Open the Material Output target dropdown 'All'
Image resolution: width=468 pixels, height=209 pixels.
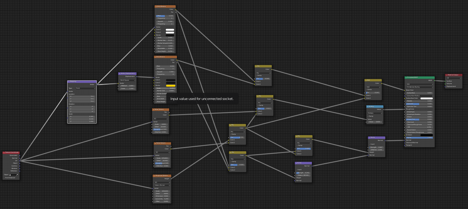(453, 78)
